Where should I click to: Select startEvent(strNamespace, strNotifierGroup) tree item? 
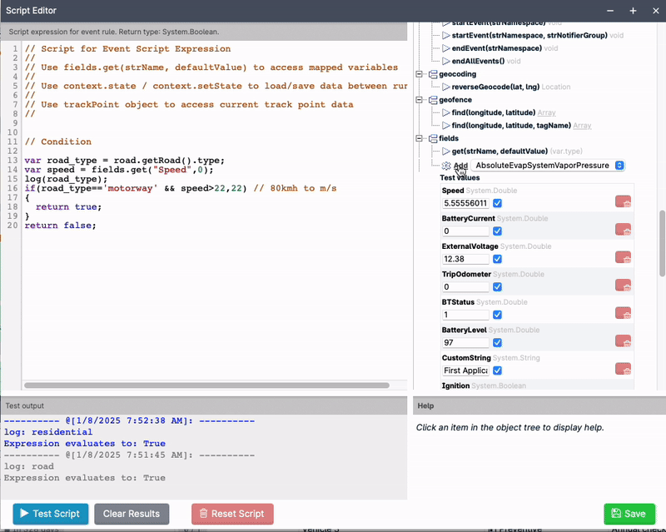tap(529, 35)
